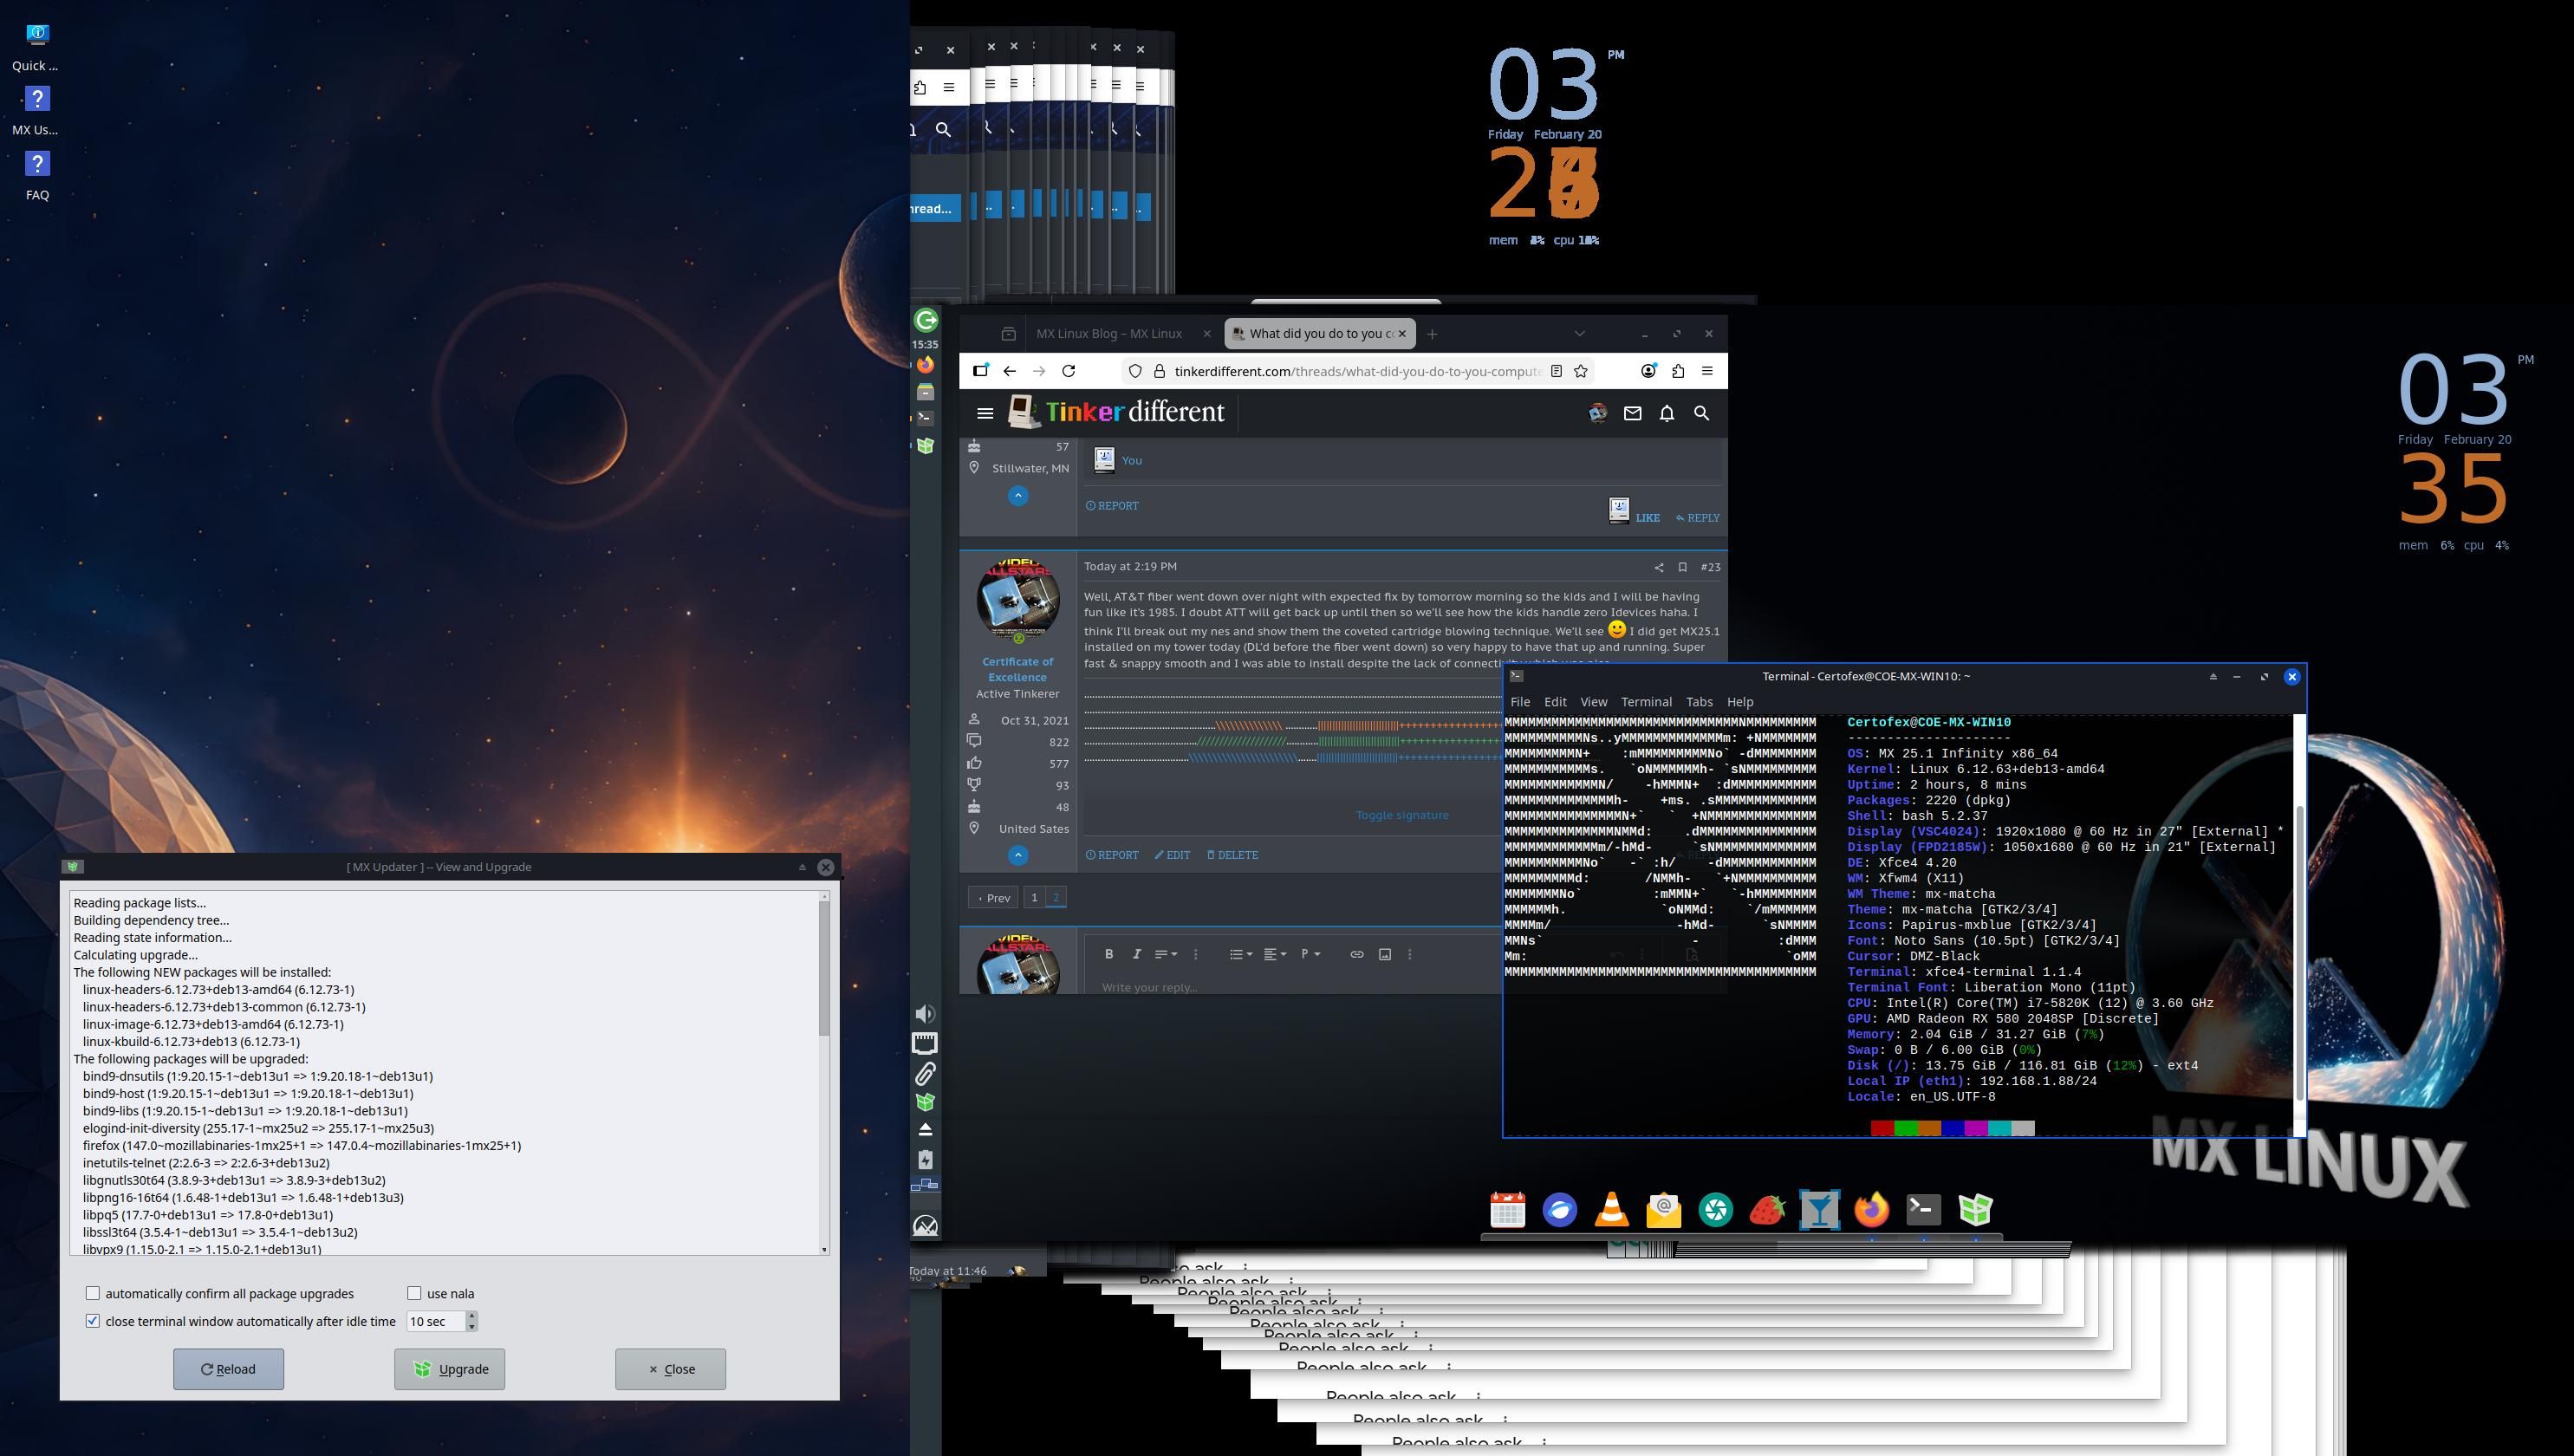The width and height of the screenshot is (2574, 1456).
Task: Click the Firefox reload page button
Action: point(1068,371)
